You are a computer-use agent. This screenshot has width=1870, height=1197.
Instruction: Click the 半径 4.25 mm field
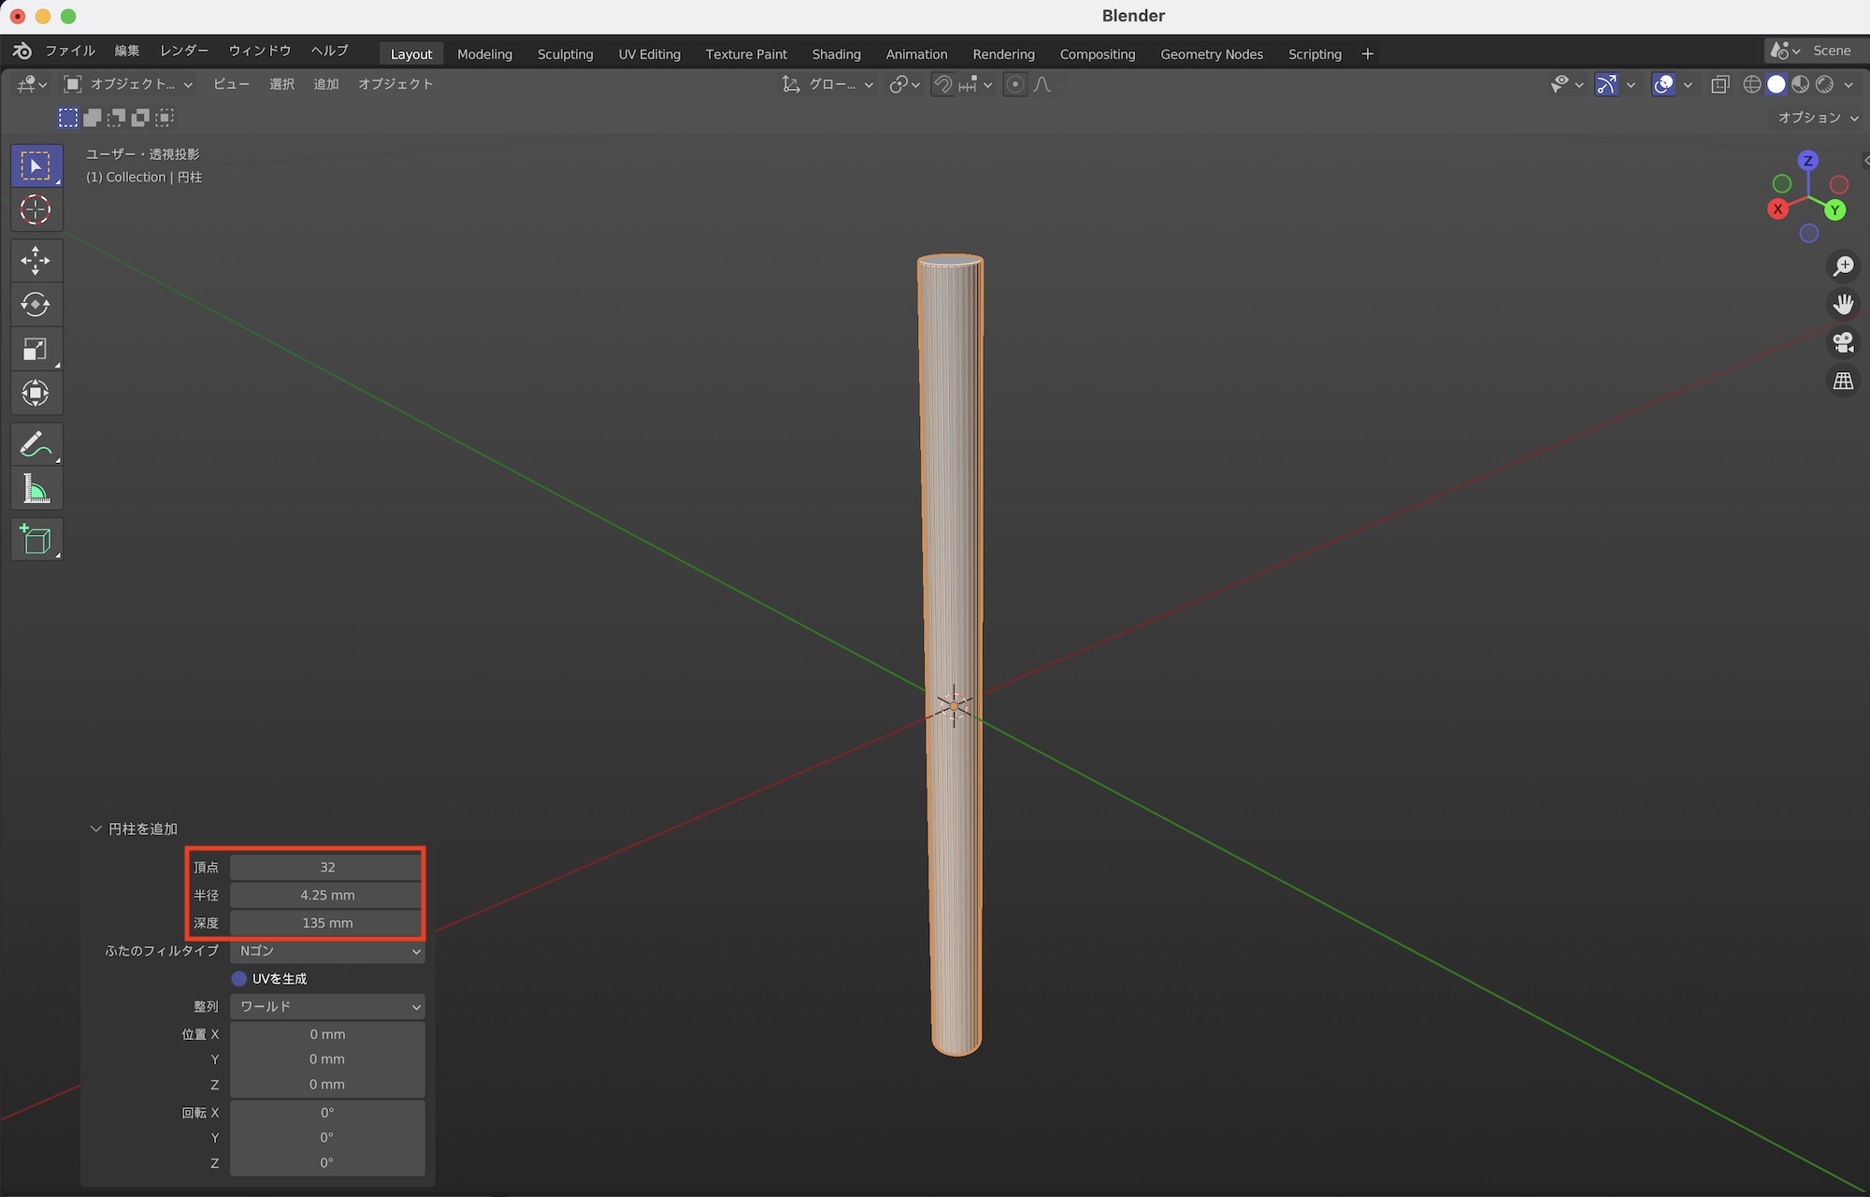point(327,895)
